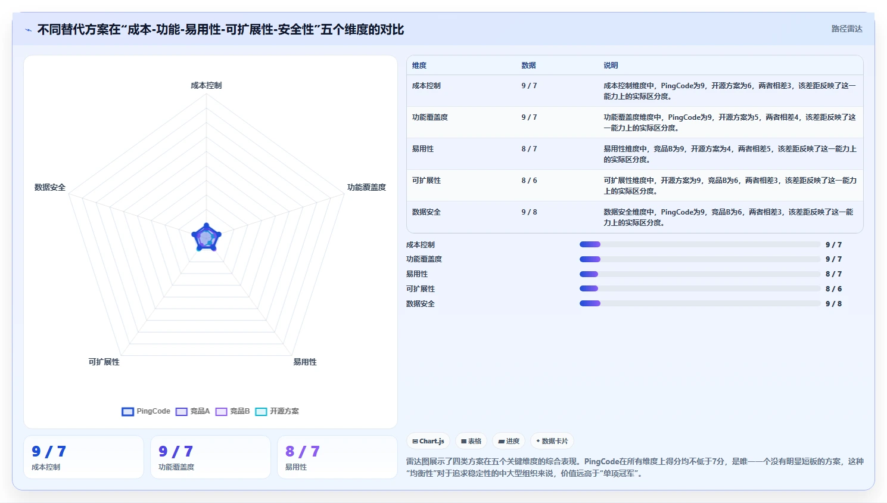Toggle 开源方案 series in chart legend
887x503 pixels.
point(277,411)
